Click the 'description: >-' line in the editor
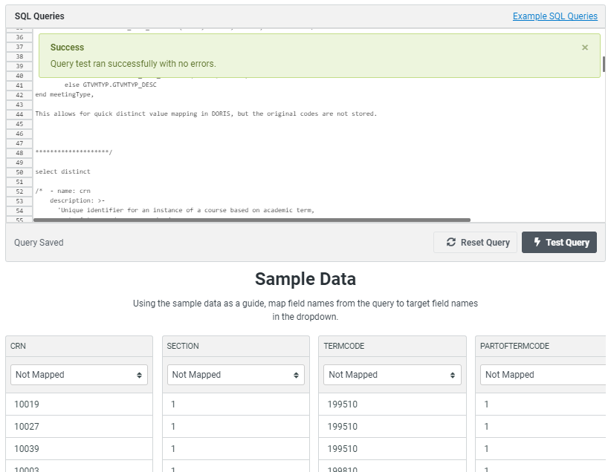611x472 pixels. coord(77,201)
